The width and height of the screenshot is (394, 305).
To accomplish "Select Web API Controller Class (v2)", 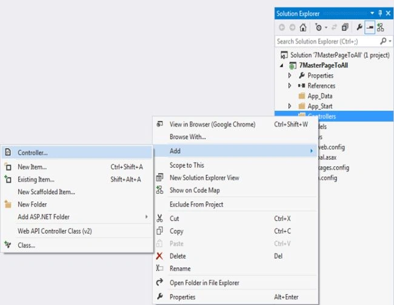I will click(x=77, y=231).
